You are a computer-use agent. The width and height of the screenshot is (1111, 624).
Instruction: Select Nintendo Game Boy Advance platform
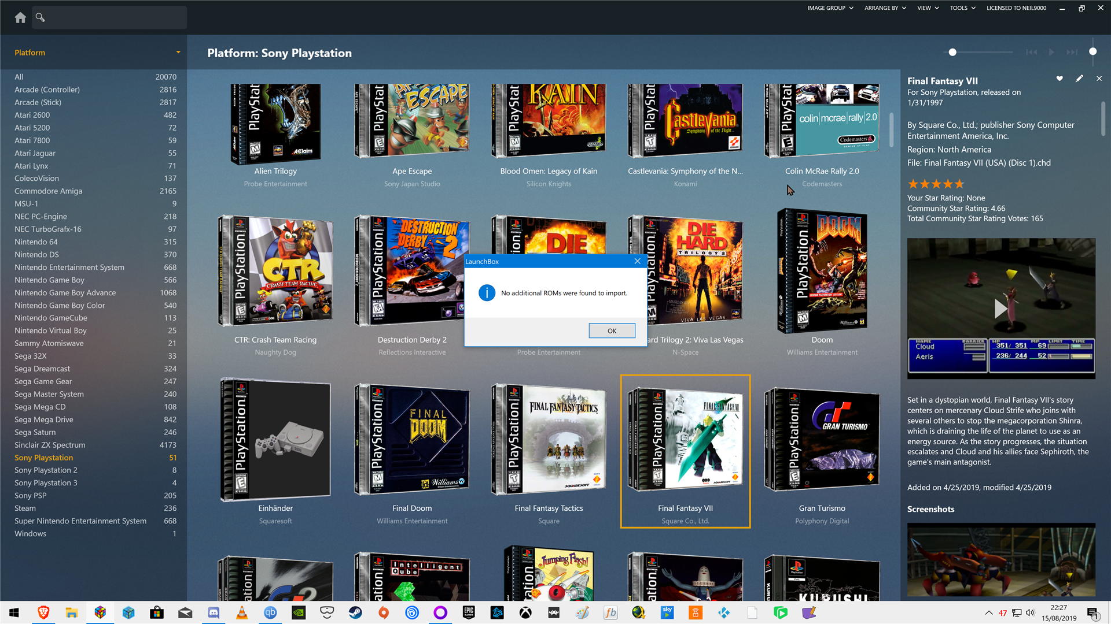[95, 293]
